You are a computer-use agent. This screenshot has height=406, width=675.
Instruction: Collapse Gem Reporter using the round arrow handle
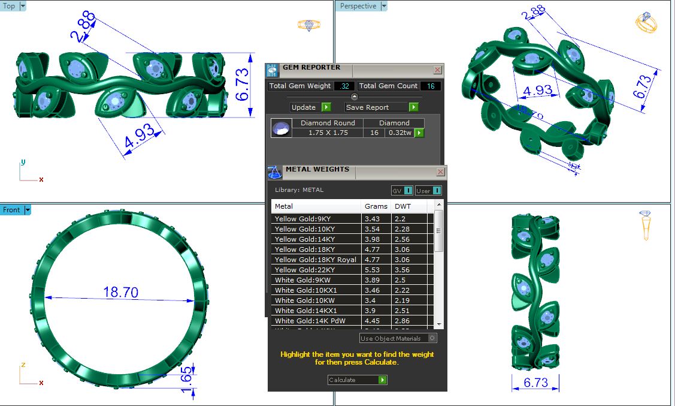tap(354, 97)
